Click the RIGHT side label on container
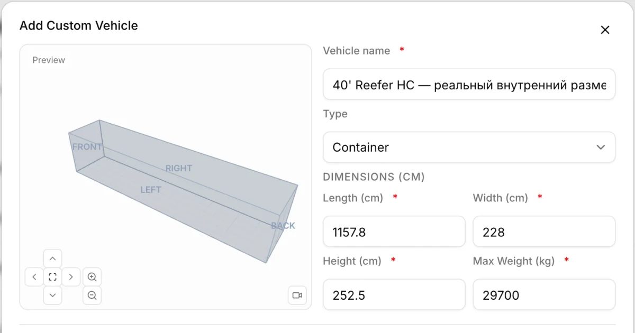The height and width of the screenshot is (333, 635). 179,168
